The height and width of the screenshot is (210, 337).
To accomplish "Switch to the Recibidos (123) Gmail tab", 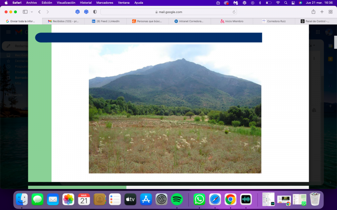I will point(63,21).
